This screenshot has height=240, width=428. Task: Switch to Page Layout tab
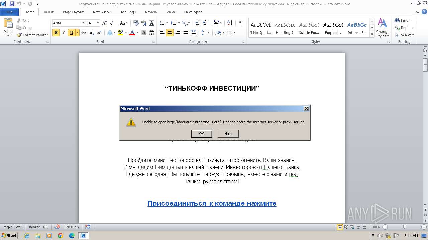point(73,12)
